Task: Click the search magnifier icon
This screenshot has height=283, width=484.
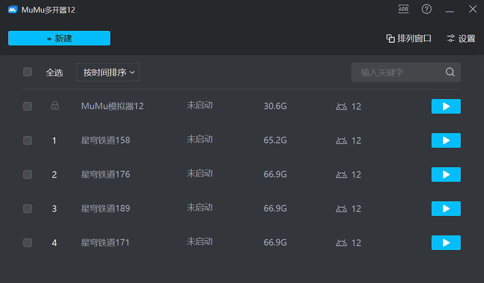Action: [450, 72]
